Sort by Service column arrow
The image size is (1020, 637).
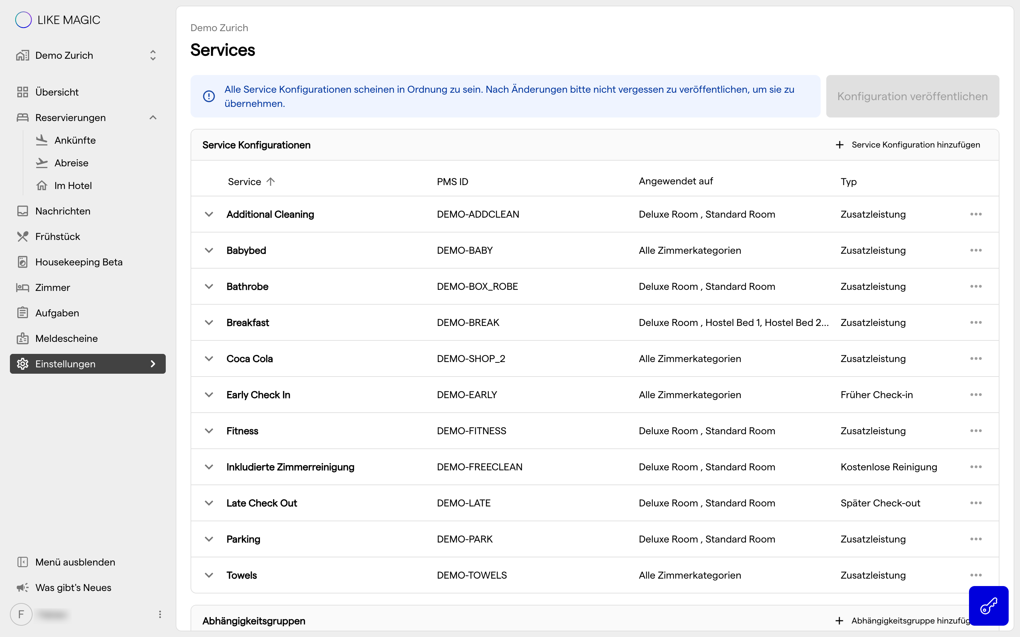pos(271,182)
